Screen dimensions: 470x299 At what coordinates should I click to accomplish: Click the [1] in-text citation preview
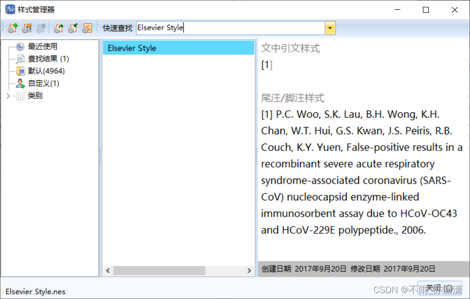click(267, 65)
